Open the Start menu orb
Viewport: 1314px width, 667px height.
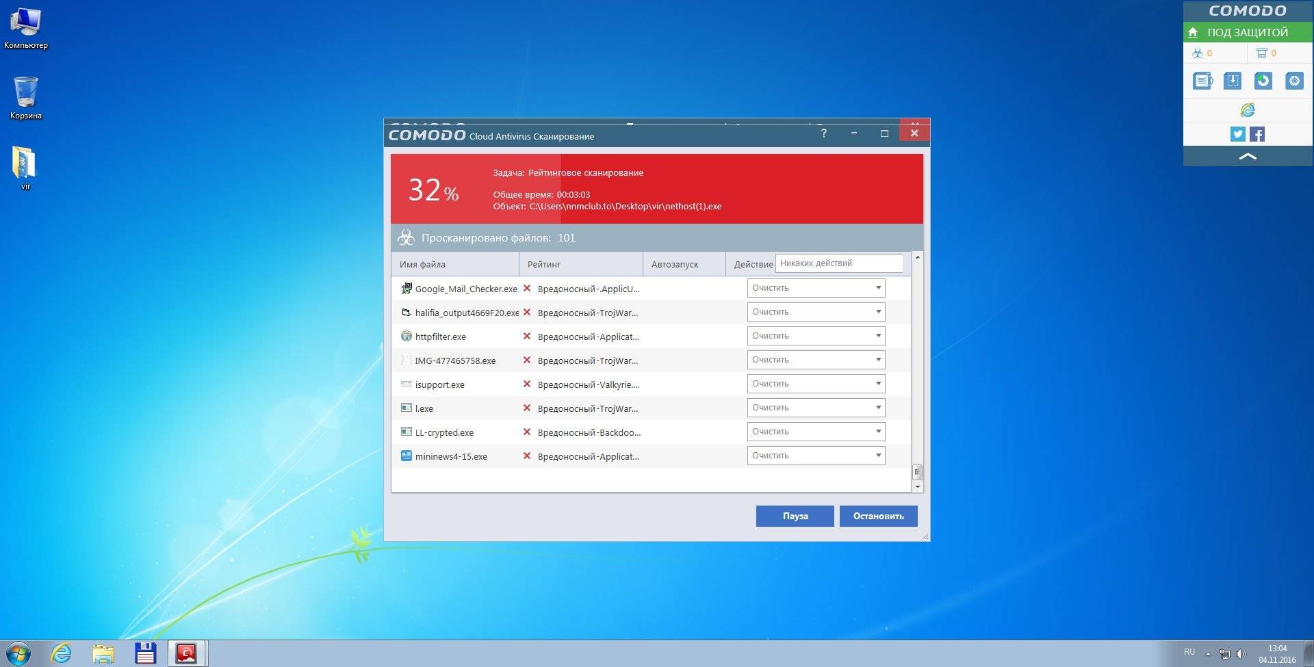(x=18, y=653)
